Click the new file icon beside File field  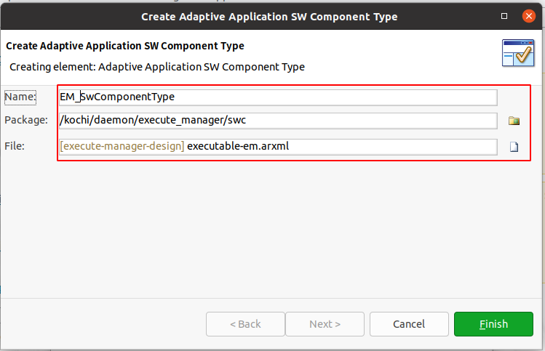pyautogui.click(x=514, y=147)
